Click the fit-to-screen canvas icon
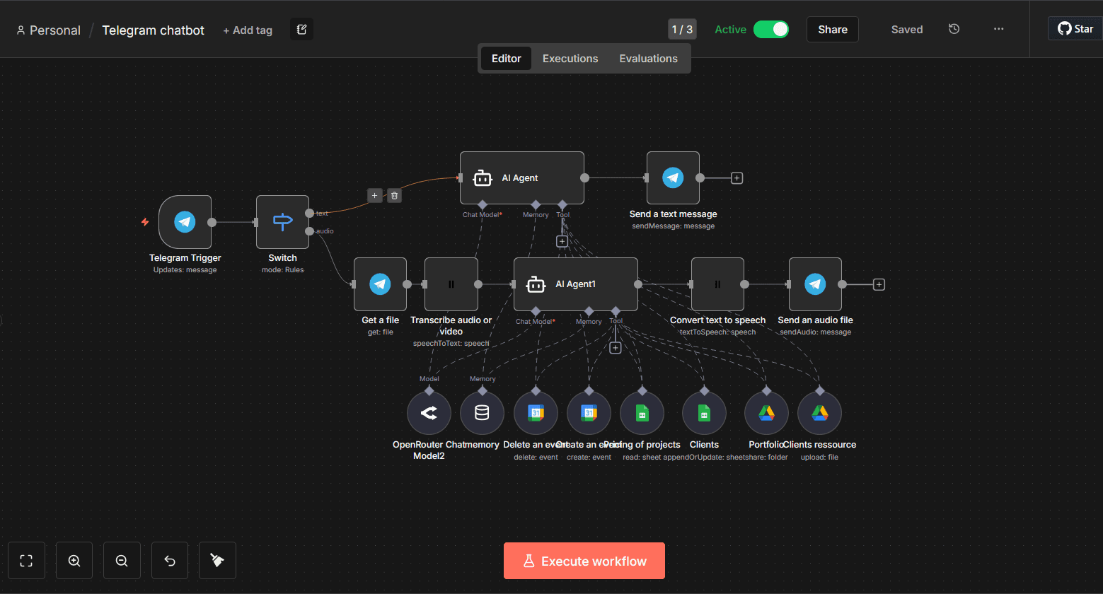Viewport: 1103px width, 594px height. tap(26, 560)
